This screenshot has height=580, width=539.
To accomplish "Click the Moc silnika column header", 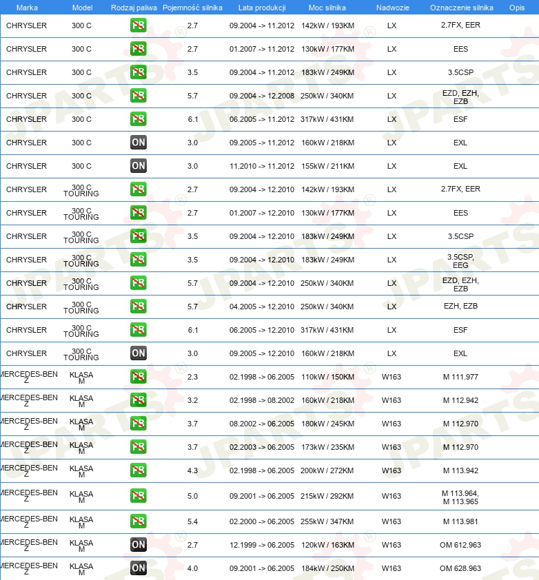I will tap(327, 8).
